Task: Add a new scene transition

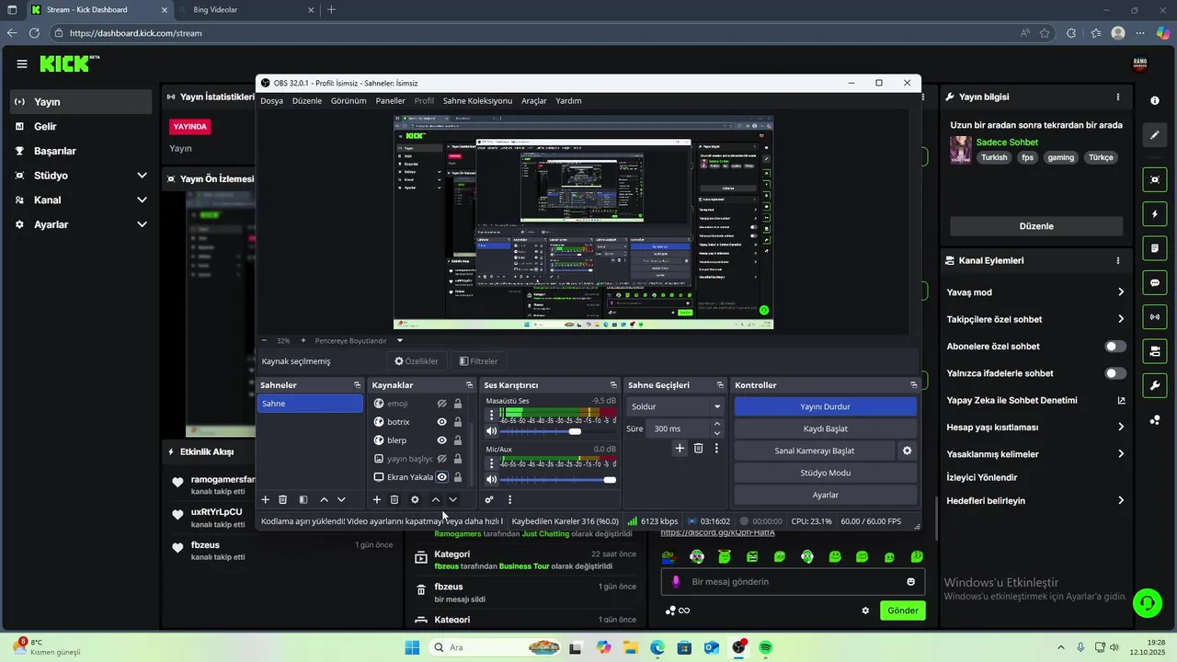Action: pyautogui.click(x=680, y=448)
